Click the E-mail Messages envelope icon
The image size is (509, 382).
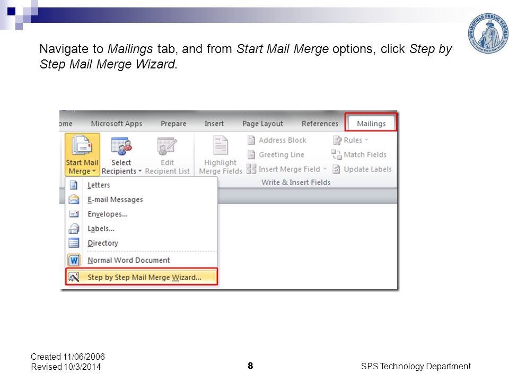[x=74, y=199]
